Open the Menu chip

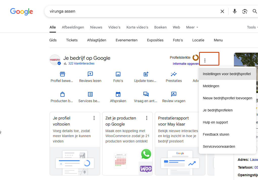218,40
